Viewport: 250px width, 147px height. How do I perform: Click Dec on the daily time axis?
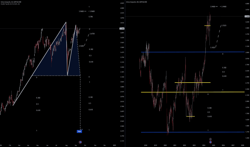tap(105, 145)
